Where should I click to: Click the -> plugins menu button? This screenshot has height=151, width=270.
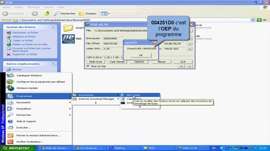pos(189,66)
